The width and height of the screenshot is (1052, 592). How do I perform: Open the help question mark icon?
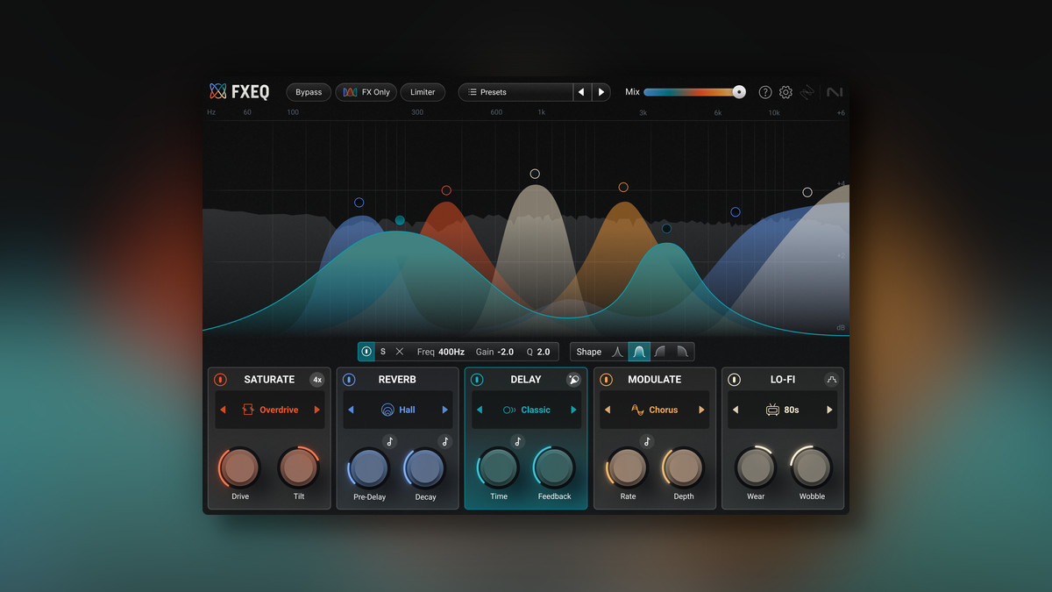765,92
